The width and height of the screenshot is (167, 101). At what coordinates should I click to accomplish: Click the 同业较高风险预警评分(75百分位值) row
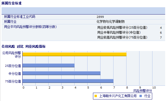[x=130, y=37]
